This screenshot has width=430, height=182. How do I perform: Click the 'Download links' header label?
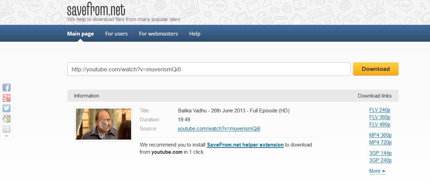[x=375, y=96]
